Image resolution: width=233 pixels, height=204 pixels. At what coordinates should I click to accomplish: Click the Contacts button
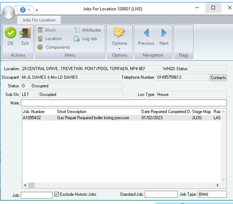(x=218, y=77)
